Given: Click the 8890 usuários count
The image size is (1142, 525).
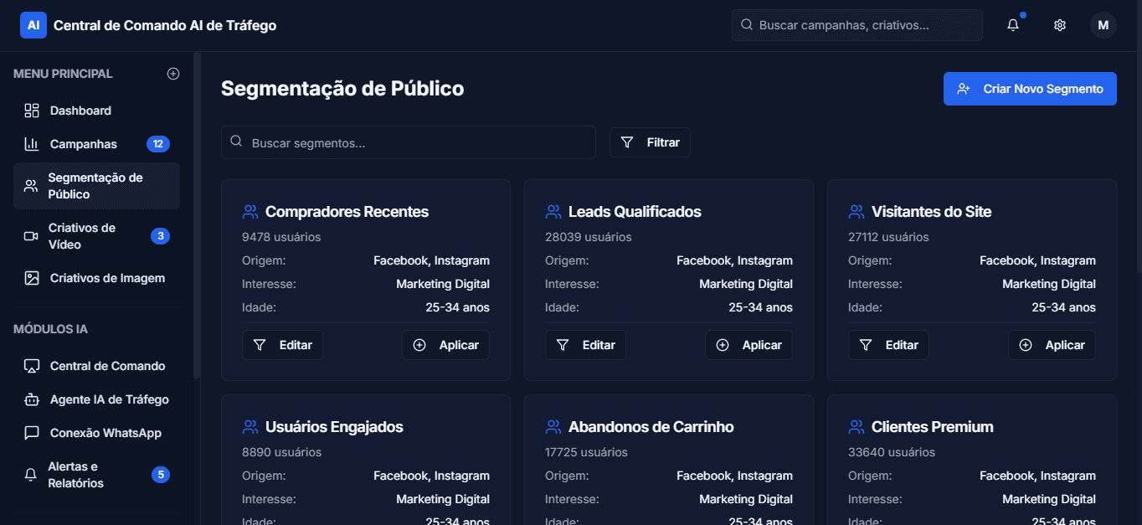Looking at the screenshot, I should pos(282,452).
